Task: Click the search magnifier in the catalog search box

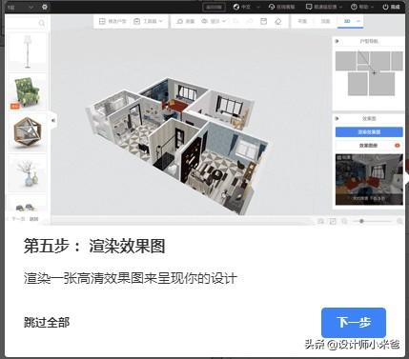Action: pyautogui.click(x=42, y=23)
